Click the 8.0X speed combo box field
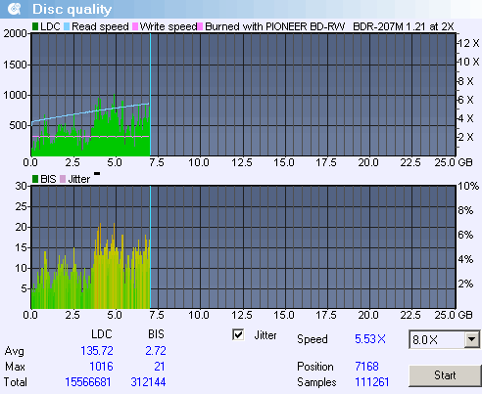This screenshot has width=482, height=394. (437, 339)
